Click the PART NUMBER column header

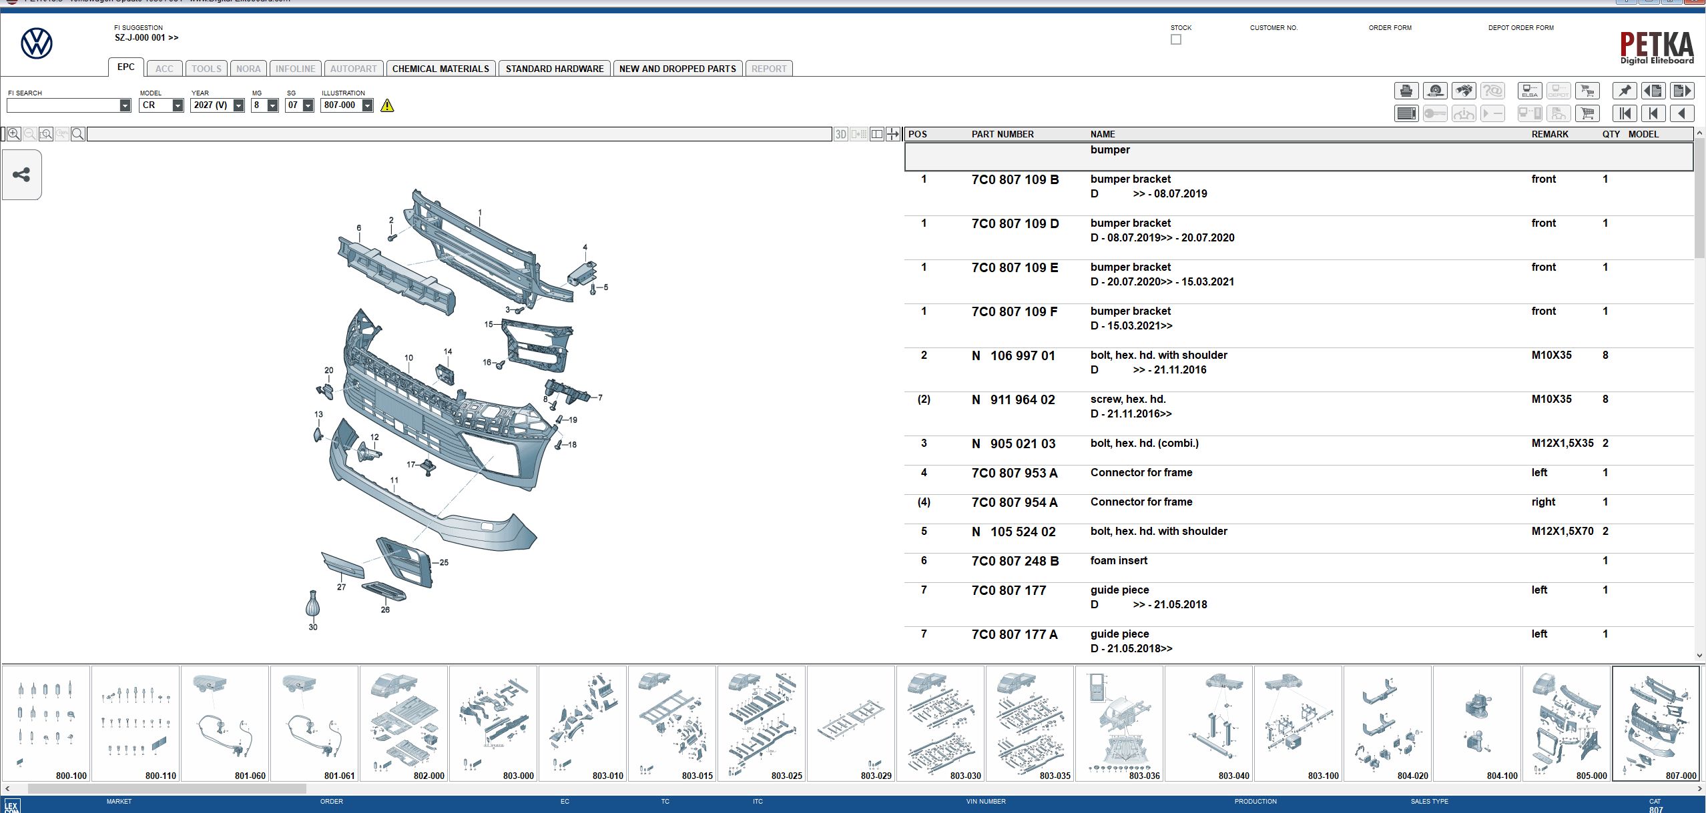click(x=1003, y=134)
